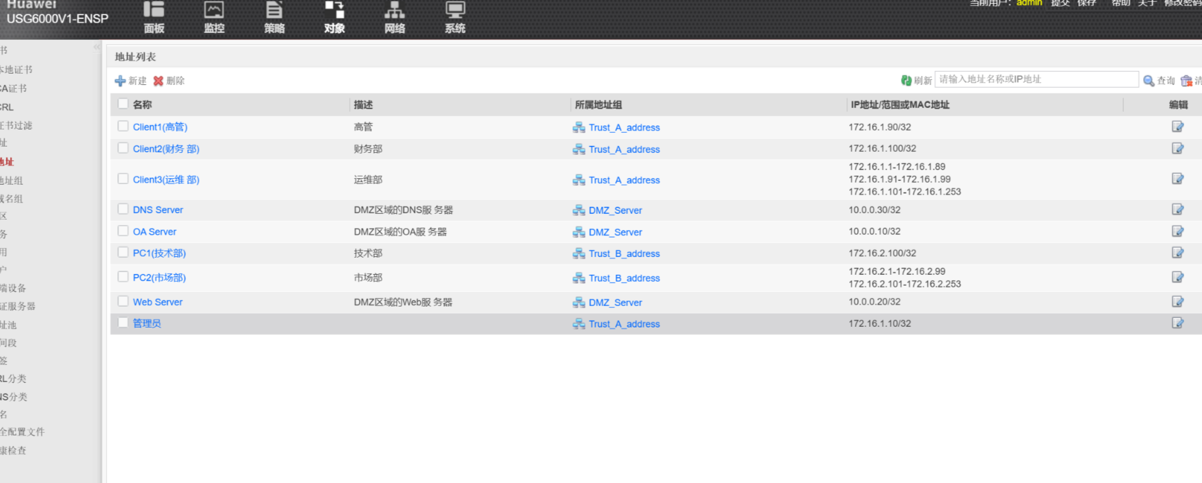Check the Client2(财务部) row checkbox
The image size is (1202, 483).
click(x=123, y=148)
